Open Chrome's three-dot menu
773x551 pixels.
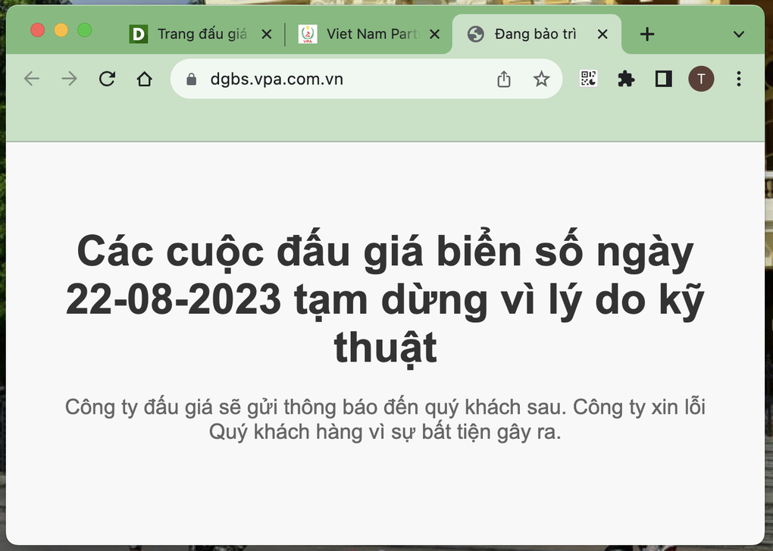(739, 79)
